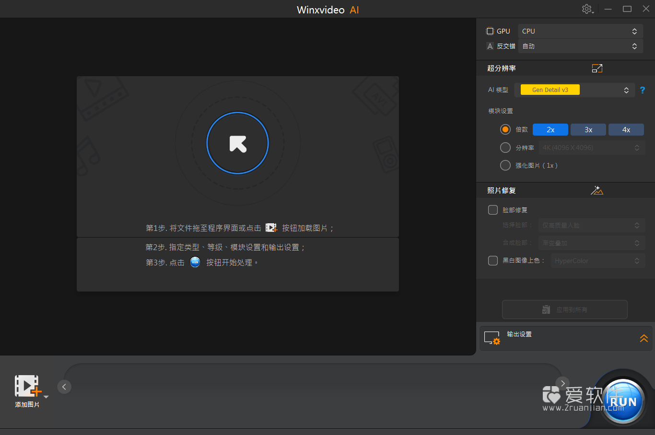Open the 反交错 deinterlace dropdown
The width and height of the screenshot is (655, 435).
(x=580, y=46)
